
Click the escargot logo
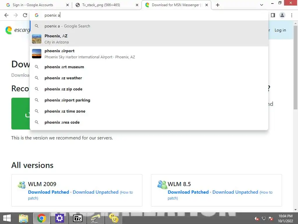click(x=17, y=30)
